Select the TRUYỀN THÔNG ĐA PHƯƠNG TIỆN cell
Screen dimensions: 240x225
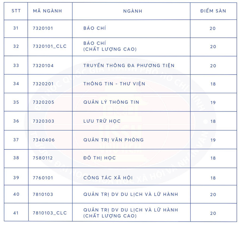pyautogui.click(x=129, y=65)
